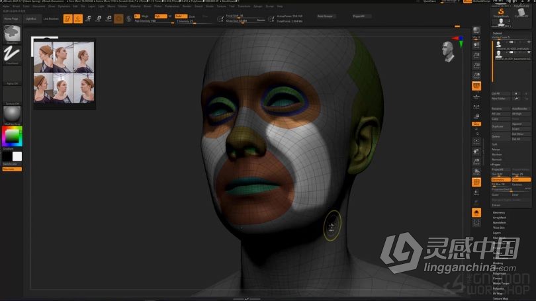Image resolution: width=536 pixels, height=301 pixels.
Task: Expand the Extract section
Action: coord(496,205)
